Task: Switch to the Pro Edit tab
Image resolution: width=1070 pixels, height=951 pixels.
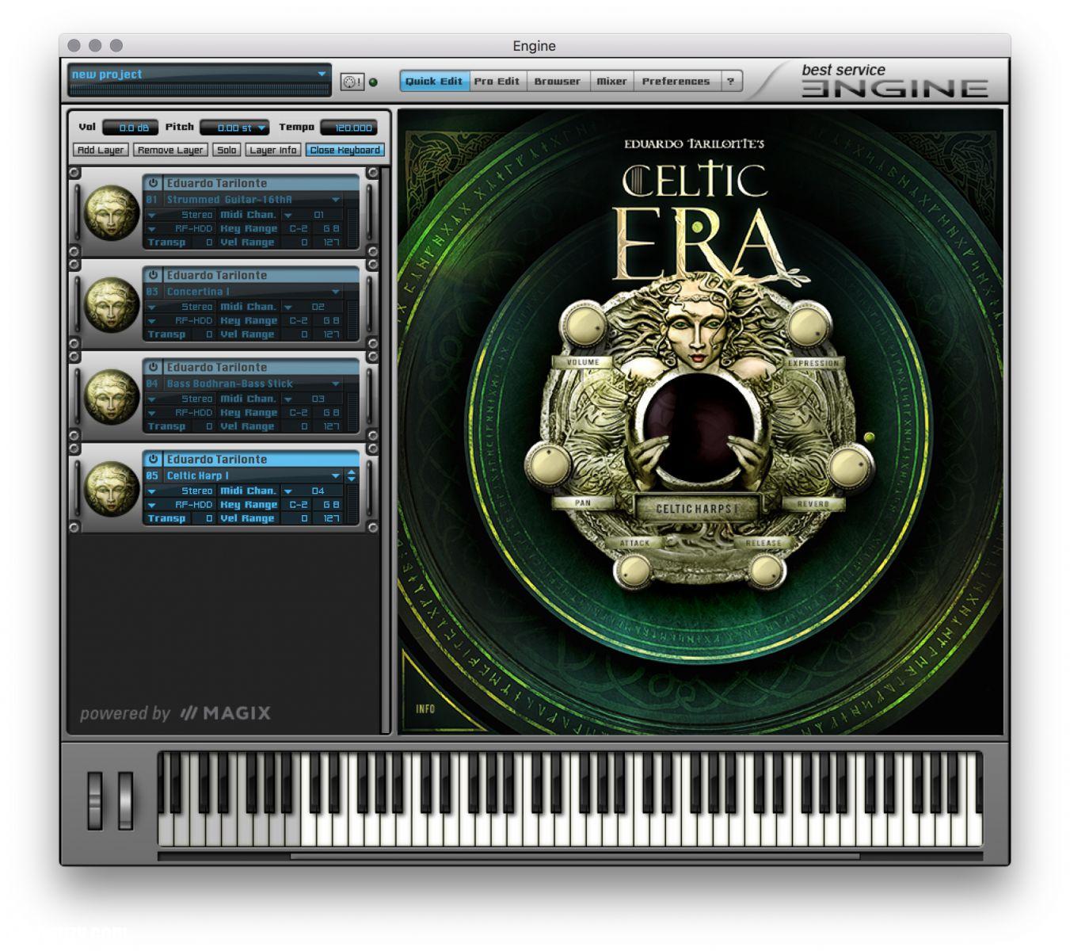Action: tap(497, 81)
